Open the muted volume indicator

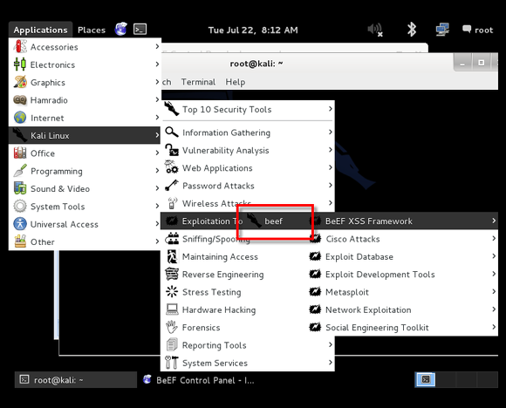pos(375,30)
